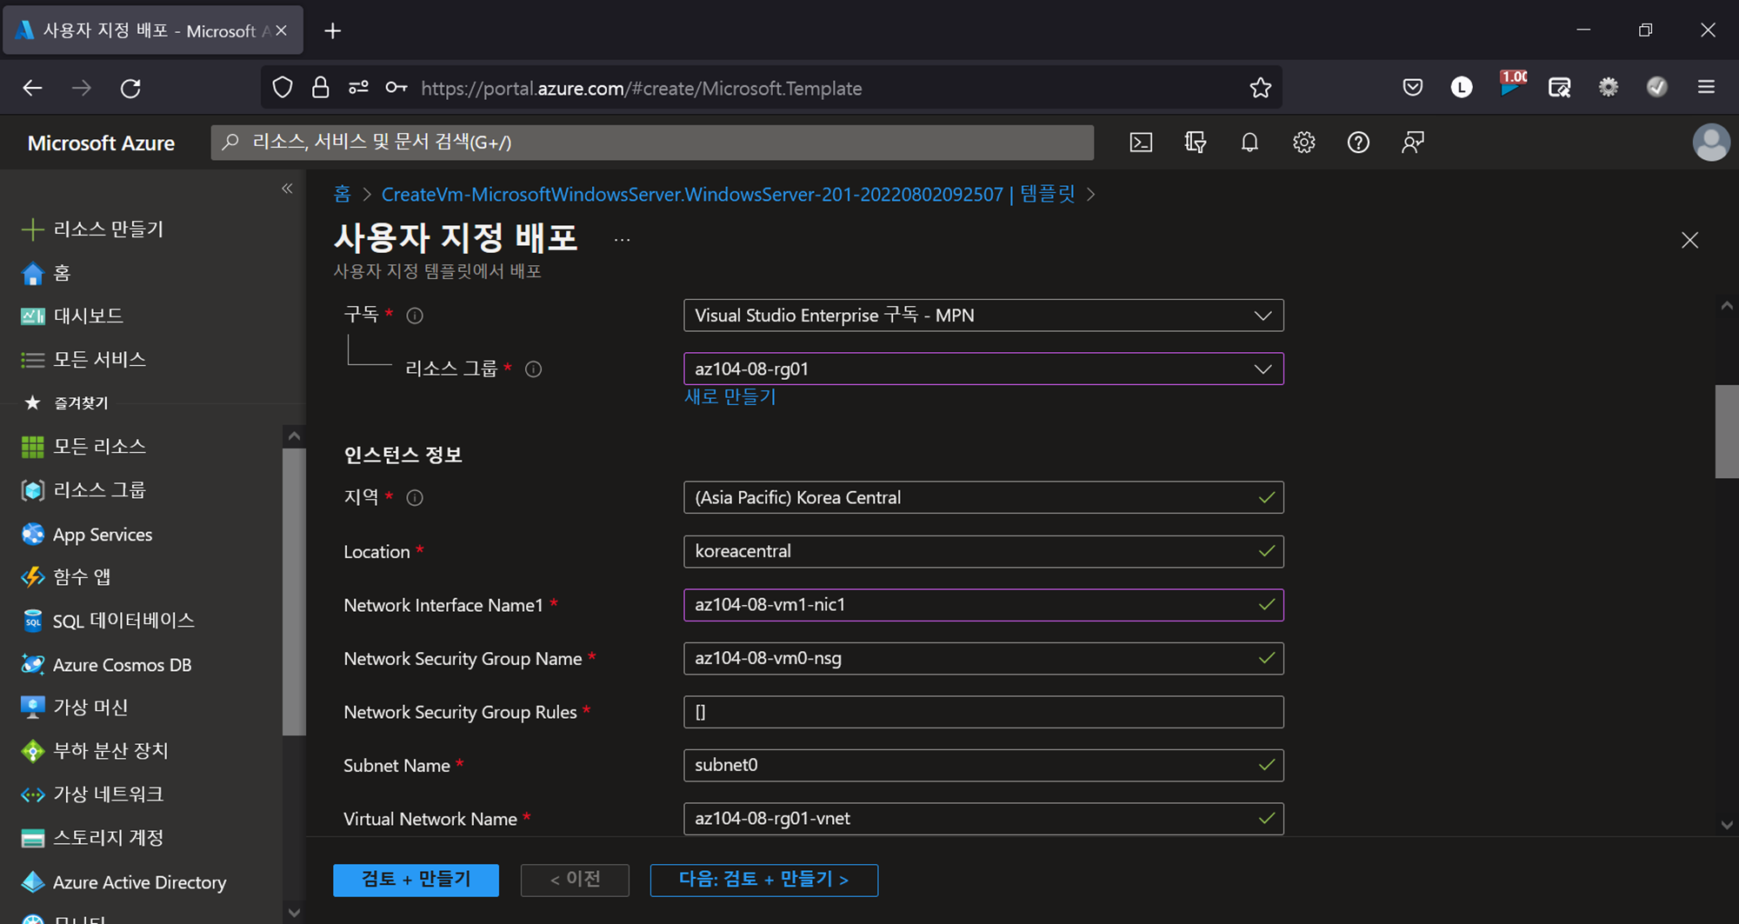Open SQL 데이터베이스 in sidebar

(123, 621)
